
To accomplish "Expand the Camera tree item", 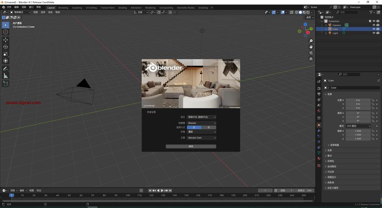I will pyautogui.click(x=326, y=25).
